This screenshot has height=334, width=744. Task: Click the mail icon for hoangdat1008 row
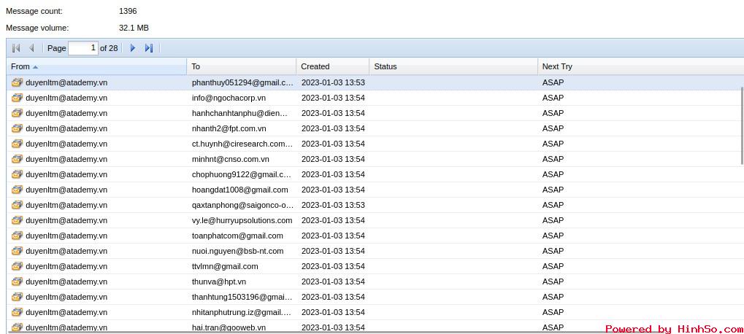coord(17,190)
